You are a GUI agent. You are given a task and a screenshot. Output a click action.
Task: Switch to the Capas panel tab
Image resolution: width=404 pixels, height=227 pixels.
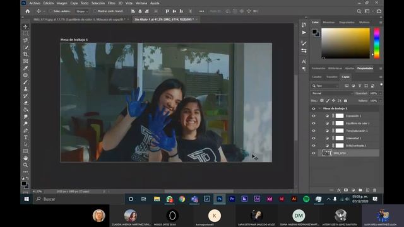(x=345, y=77)
